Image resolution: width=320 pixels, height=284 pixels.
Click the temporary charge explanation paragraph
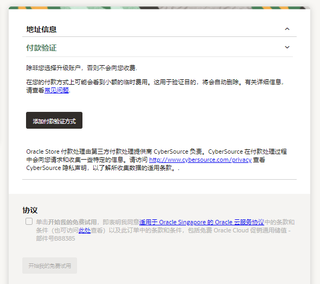[155, 86]
